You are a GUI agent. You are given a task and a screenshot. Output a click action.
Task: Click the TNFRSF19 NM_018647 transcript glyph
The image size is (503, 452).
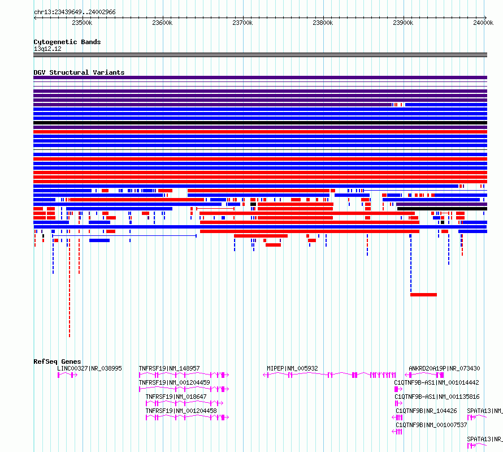tap(184, 403)
